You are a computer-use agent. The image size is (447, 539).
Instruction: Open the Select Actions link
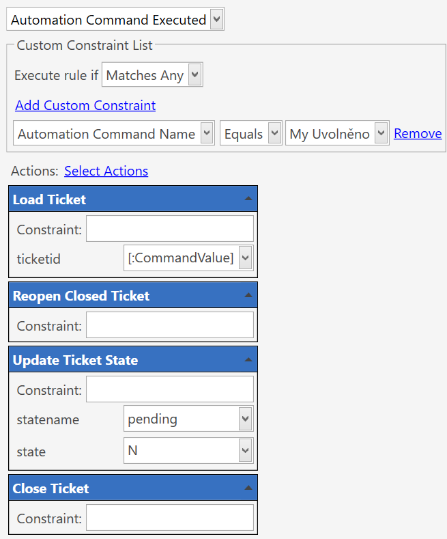[x=106, y=171]
